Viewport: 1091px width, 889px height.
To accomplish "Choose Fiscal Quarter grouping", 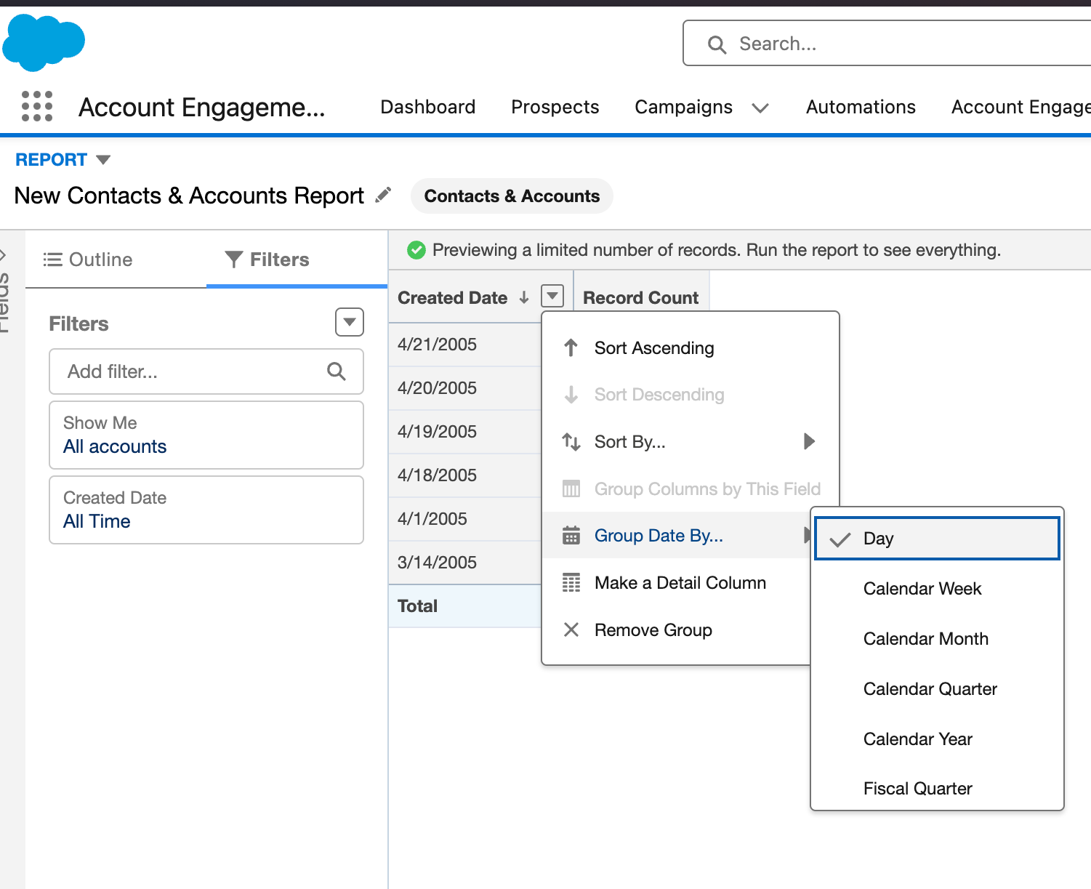I will 937,789.
